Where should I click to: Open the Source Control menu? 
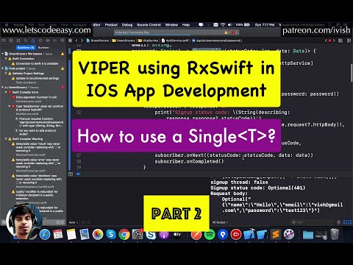[x=149, y=25]
